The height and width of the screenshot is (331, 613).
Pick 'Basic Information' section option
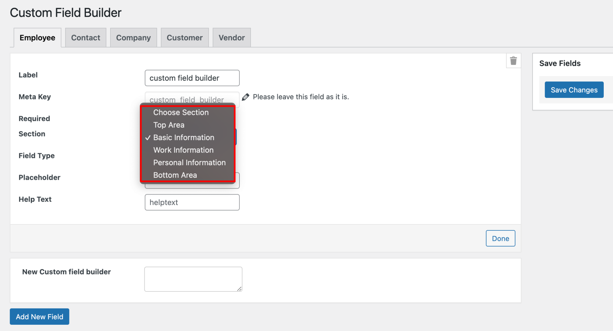[x=188, y=138]
